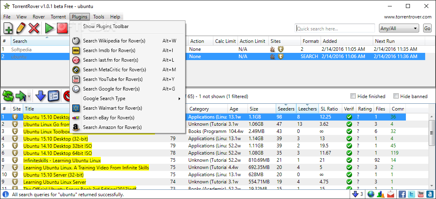
Task: Click the red envelope mail status icon
Action: point(391,194)
